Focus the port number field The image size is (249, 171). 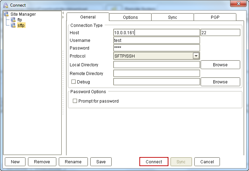point(220,32)
